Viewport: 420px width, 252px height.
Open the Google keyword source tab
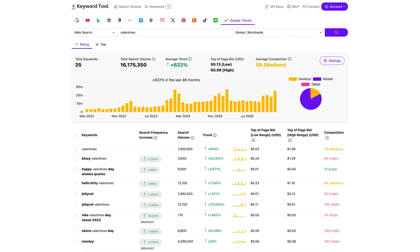pos(77,20)
